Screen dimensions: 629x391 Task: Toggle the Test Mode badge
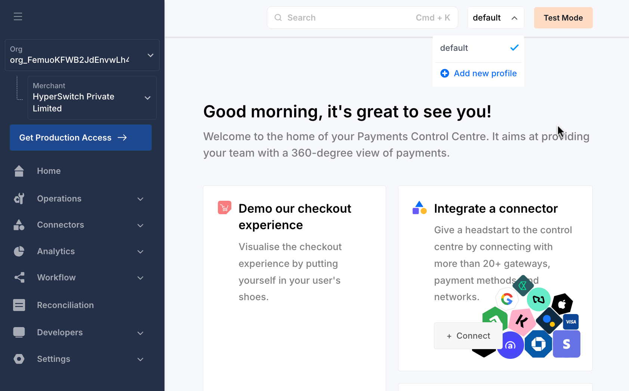click(563, 18)
